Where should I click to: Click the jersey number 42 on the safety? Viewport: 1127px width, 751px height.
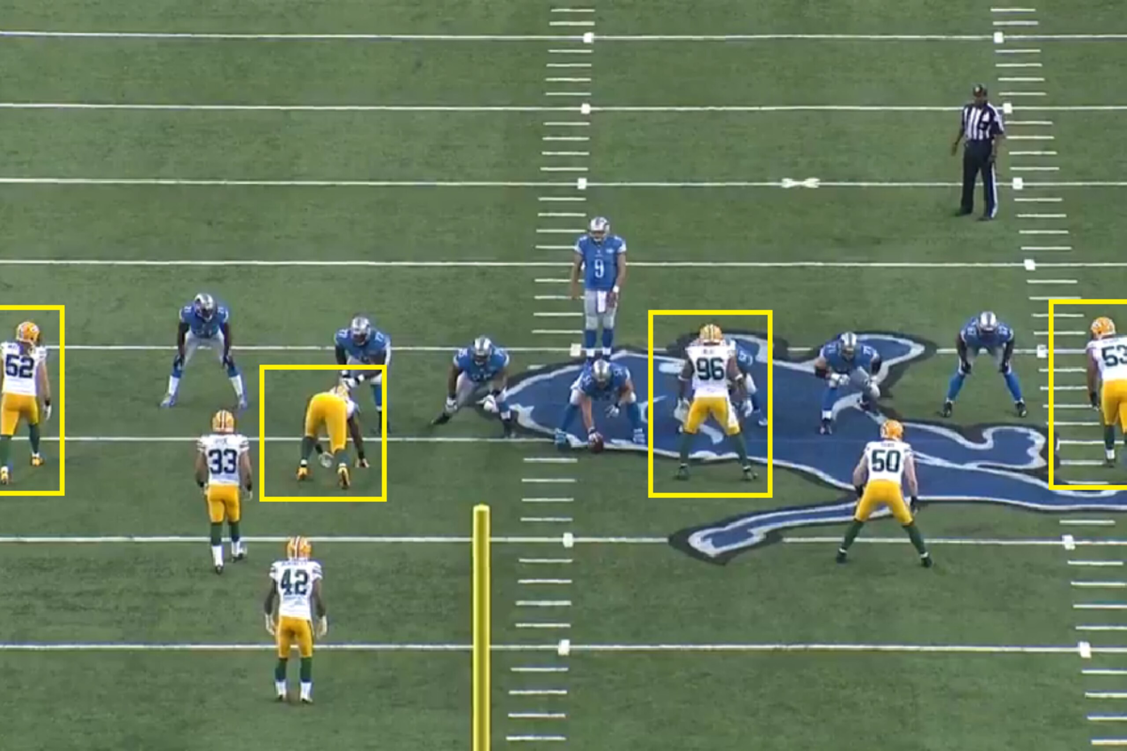pos(294,583)
